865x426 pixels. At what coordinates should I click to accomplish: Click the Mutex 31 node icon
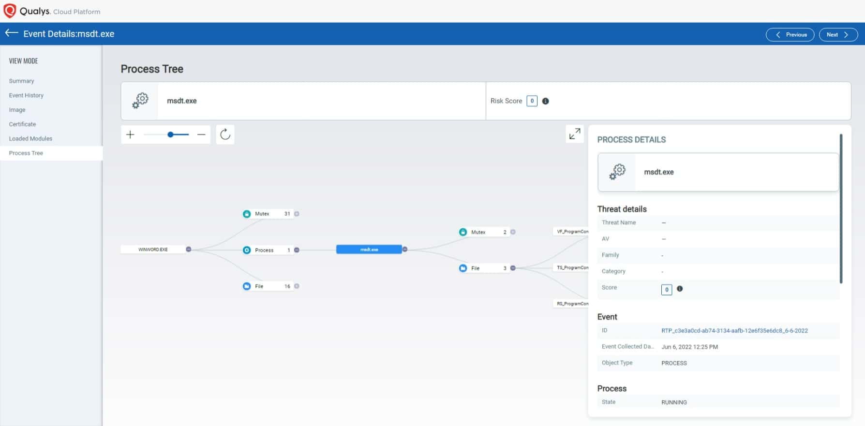[247, 214]
